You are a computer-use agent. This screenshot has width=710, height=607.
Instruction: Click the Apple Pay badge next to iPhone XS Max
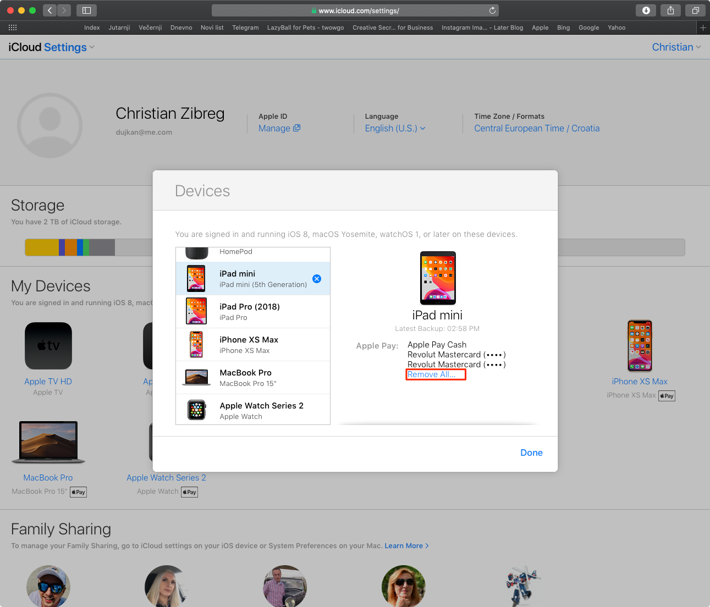pos(667,396)
